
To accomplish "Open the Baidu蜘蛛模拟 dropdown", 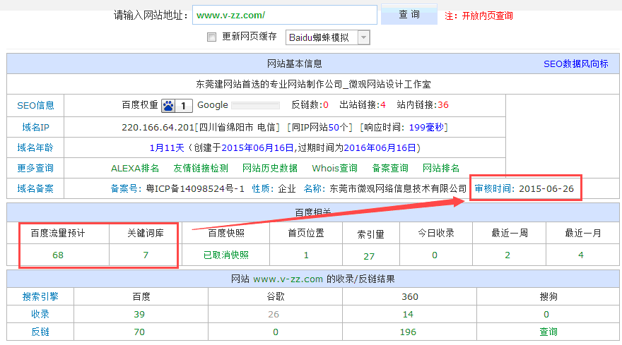I will tap(328, 37).
